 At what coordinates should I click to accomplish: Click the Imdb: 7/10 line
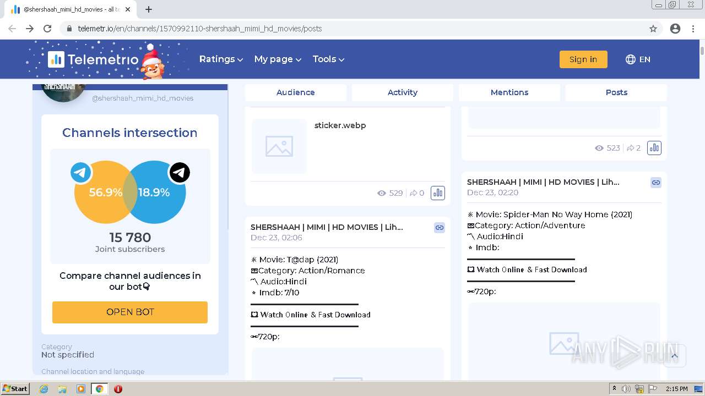pyautogui.click(x=275, y=293)
